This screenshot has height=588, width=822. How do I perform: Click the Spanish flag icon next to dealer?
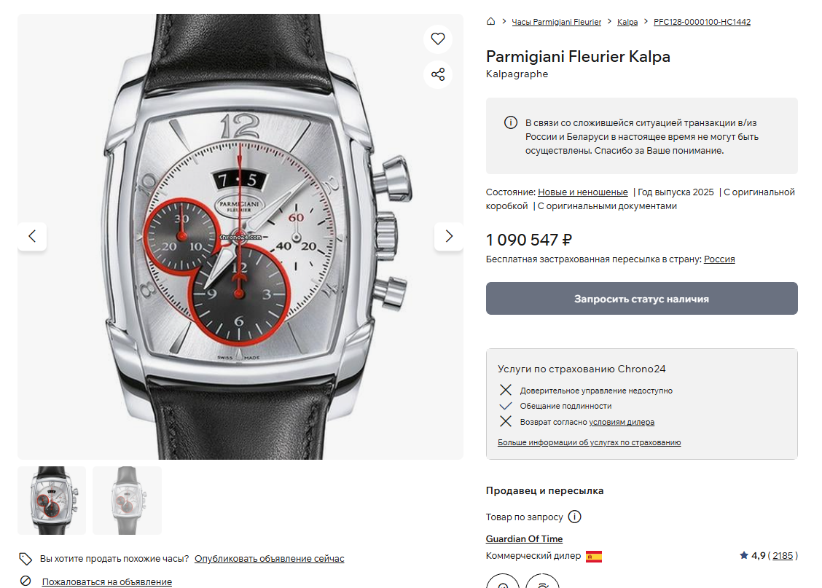(x=594, y=556)
